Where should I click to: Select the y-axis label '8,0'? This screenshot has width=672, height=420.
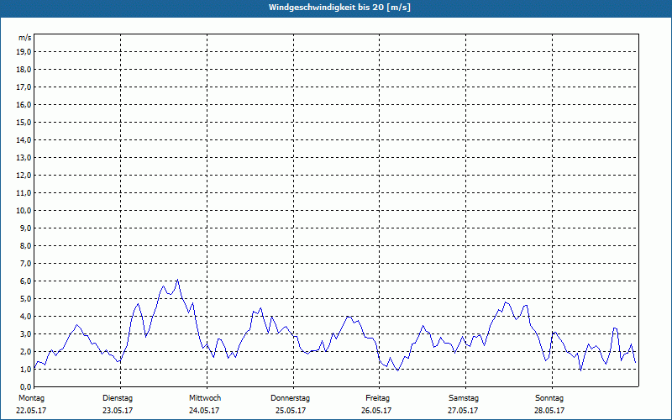(26, 245)
